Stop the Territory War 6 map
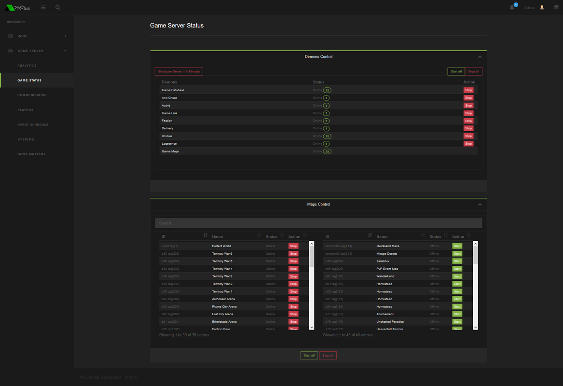563x386 pixels. pos(293,253)
